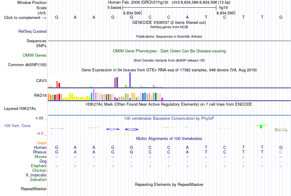The width and height of the screenshot is (291, 196).
Task: Select the Rhesus species row label
Action: coord(40,152)
